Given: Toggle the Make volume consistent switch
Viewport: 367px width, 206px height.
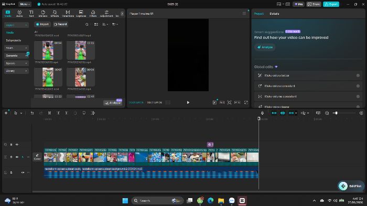Looking at the screenshot, I should click(x=358, y=96).
